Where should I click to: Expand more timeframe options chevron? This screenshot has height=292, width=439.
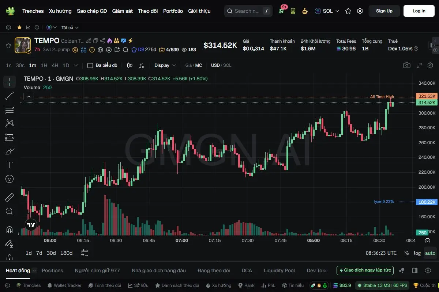tap(76, 65)
